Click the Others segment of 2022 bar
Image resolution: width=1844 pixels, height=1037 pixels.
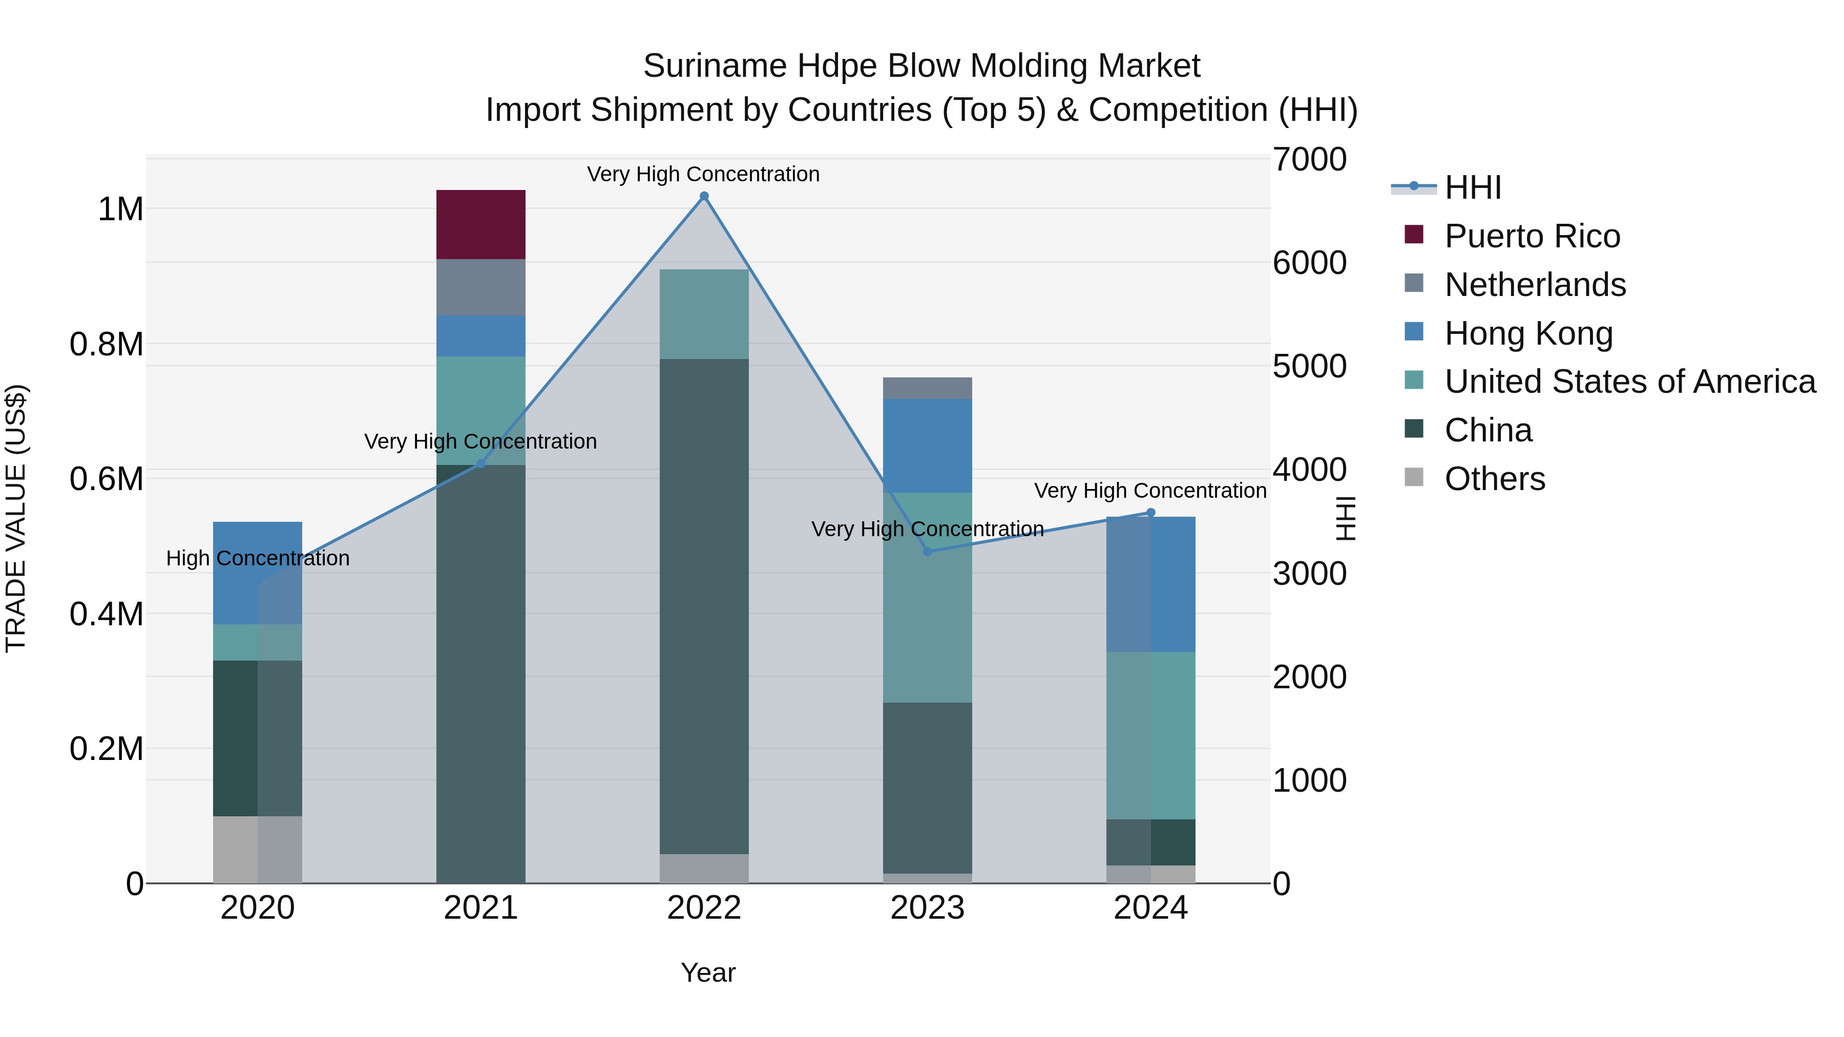[x=704, y=869]
